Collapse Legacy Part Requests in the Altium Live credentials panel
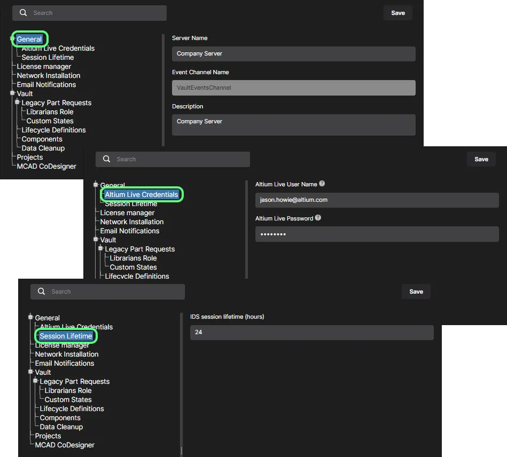Viewport: 507px width, 457px height. 100,248
